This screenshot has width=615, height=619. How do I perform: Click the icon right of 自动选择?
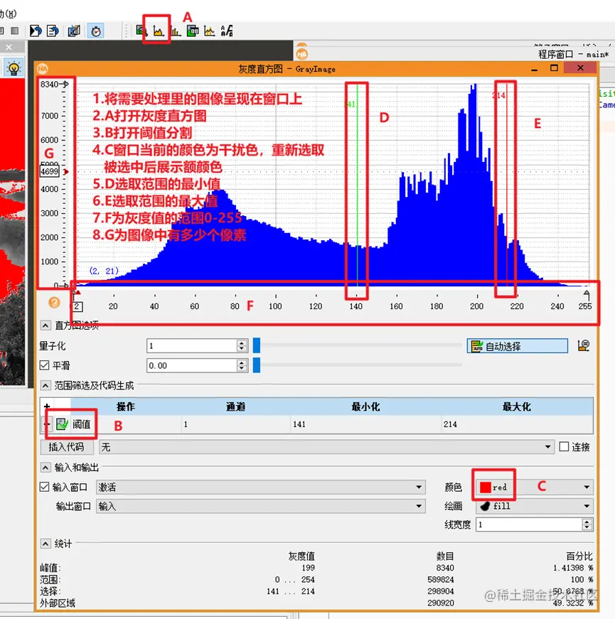tap(584, 346)
